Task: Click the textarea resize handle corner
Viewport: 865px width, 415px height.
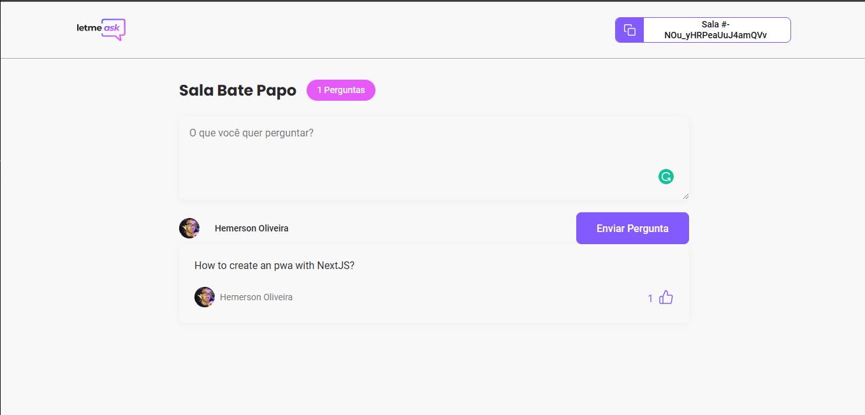Action: point(685,196)
